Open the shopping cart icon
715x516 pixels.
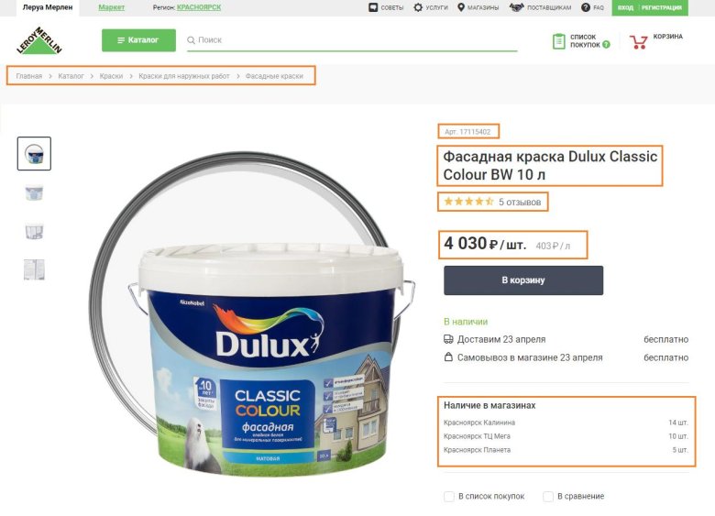(x=638, y=42)
